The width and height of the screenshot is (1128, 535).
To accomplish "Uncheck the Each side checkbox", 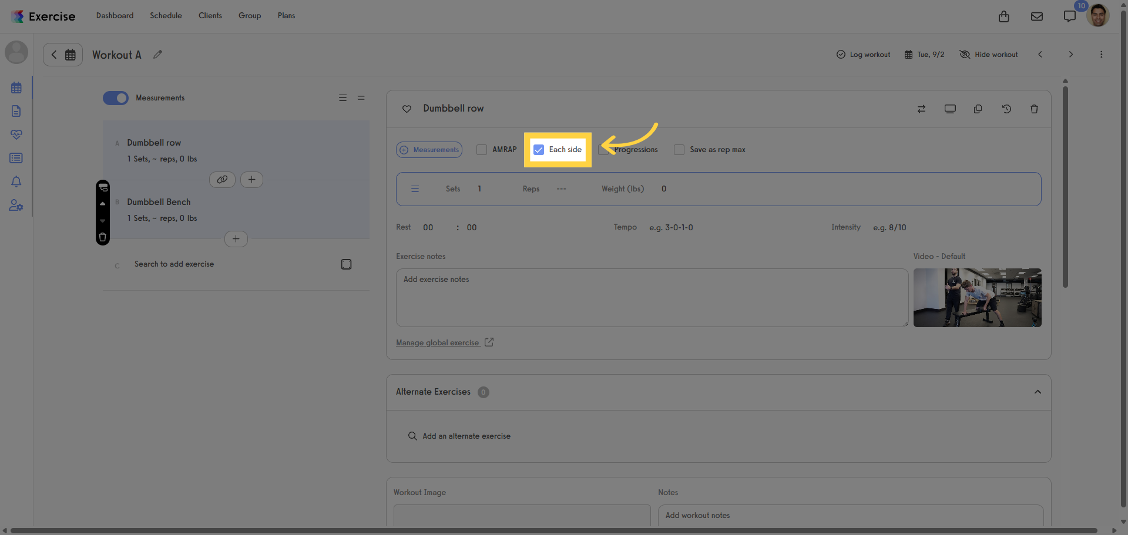I will tap(539, 150).
